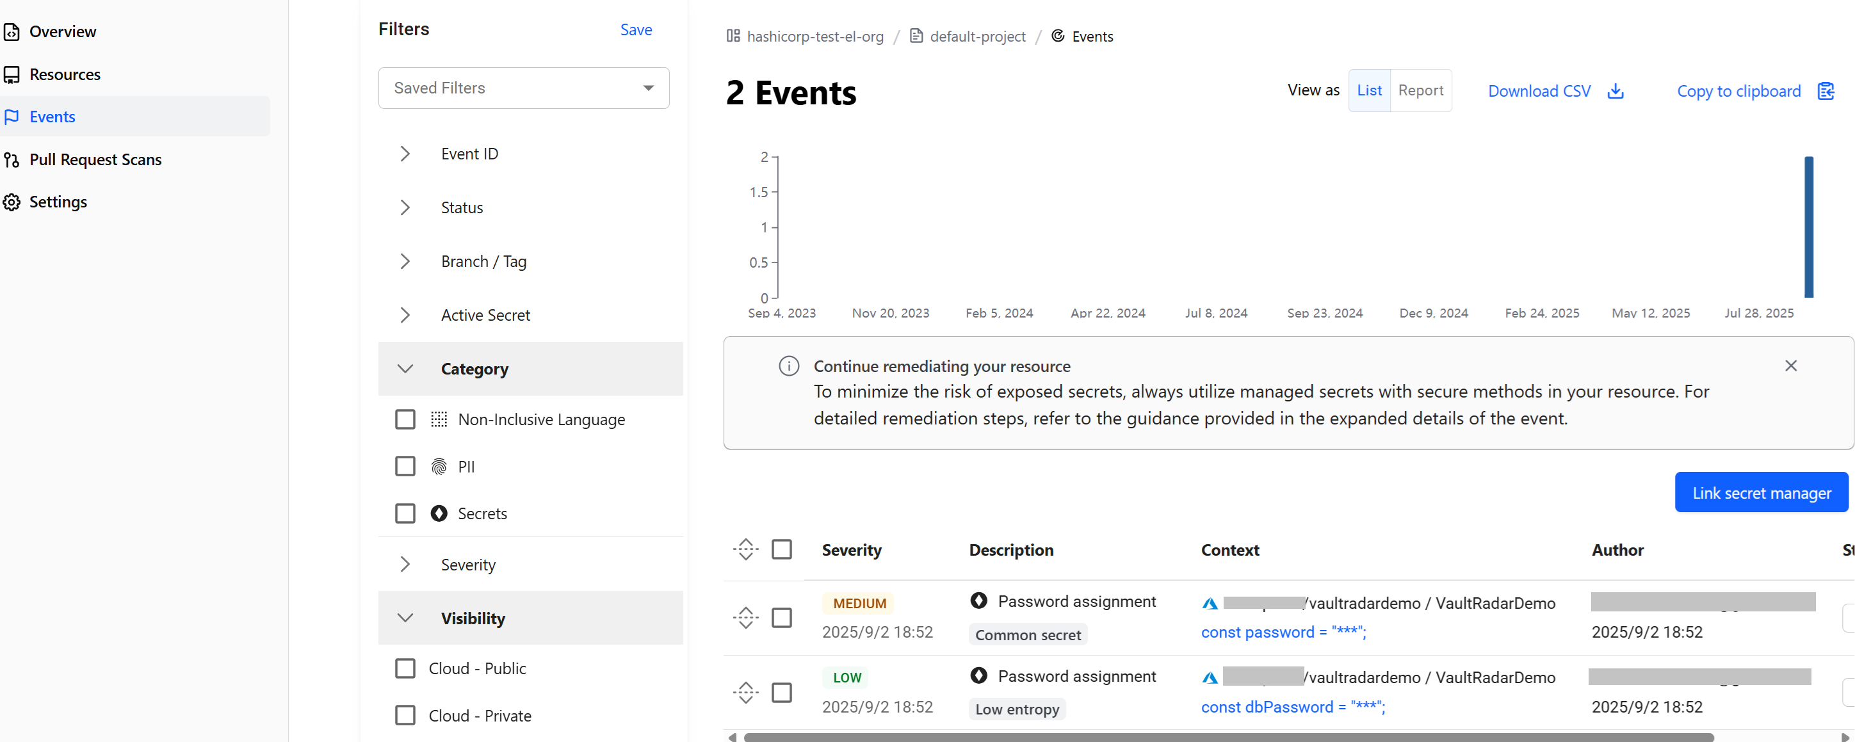Tick the Cloud - Public visibility checkbox
Screen dimensions: 1855x742
405,668
